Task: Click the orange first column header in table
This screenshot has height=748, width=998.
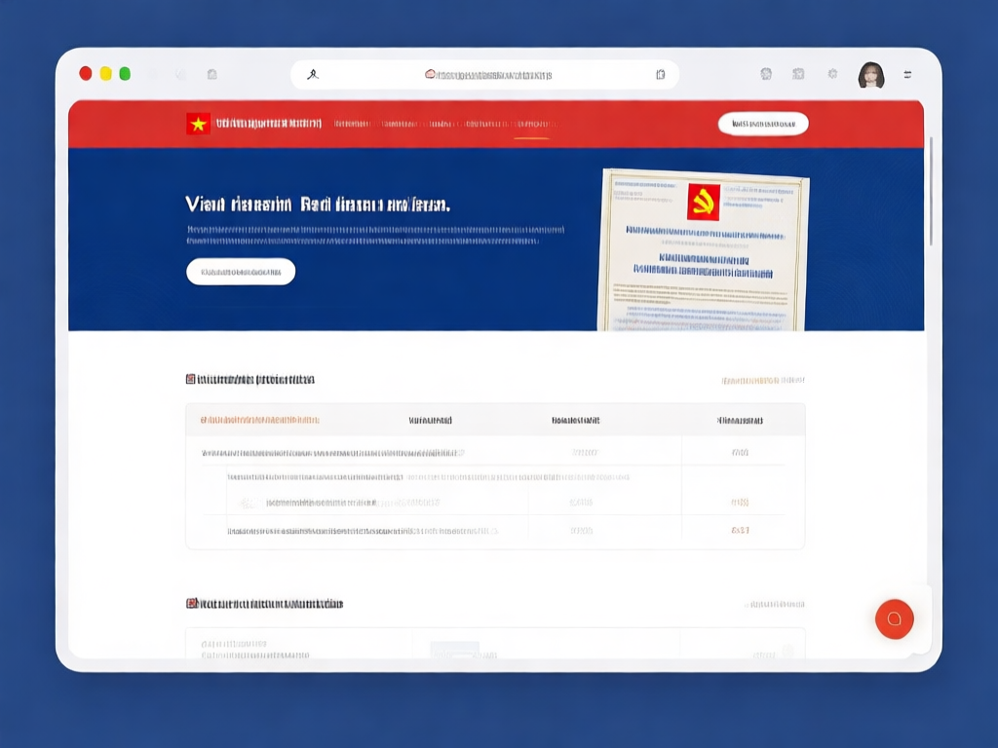Action: point(260,421)
